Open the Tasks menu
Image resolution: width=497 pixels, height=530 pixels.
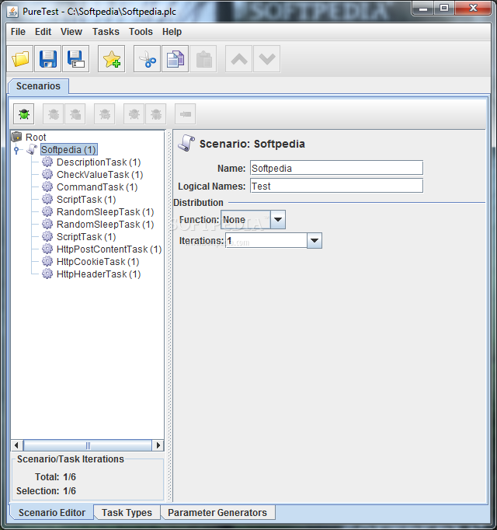(106, 32)
